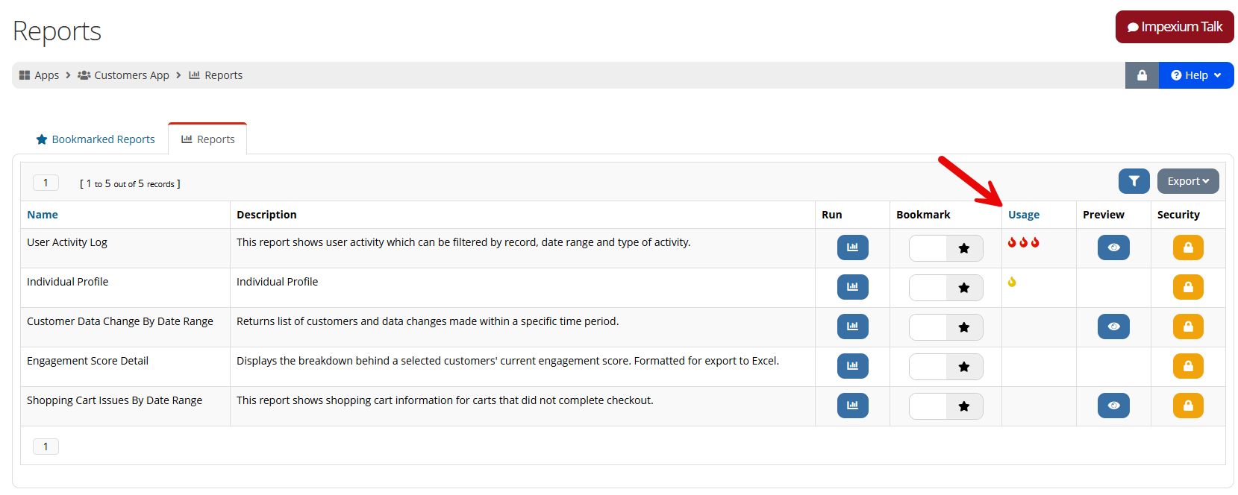Preview Shopping Cart Issues By Date Range report
The image size is (1238, 495).
[x=1113, y=406]
